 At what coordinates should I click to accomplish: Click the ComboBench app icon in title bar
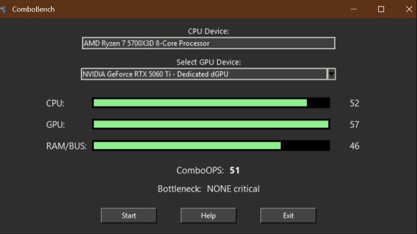click(x=4, y=9)
